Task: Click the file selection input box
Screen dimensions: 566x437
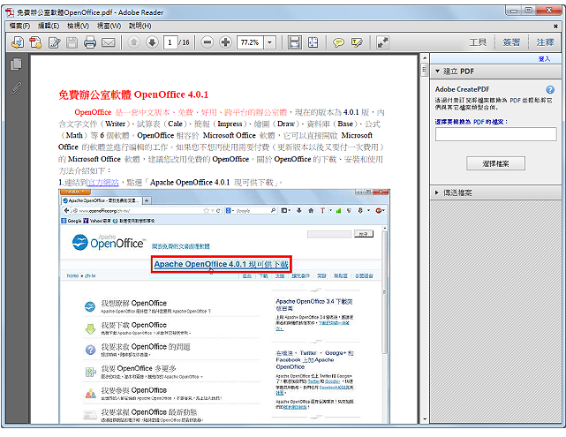Action: (495, 134)
